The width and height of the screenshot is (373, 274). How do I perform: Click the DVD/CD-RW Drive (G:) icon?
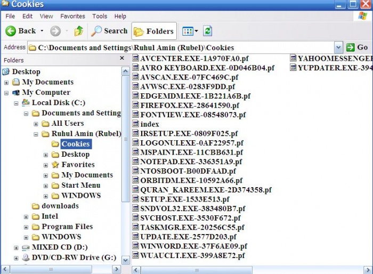coord(26,257)
